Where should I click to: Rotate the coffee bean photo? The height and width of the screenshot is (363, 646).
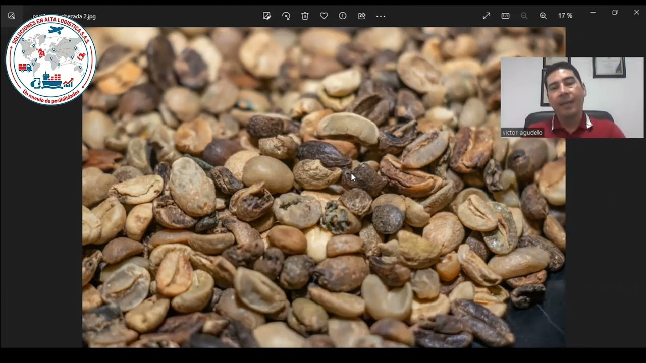pos(286,16)
